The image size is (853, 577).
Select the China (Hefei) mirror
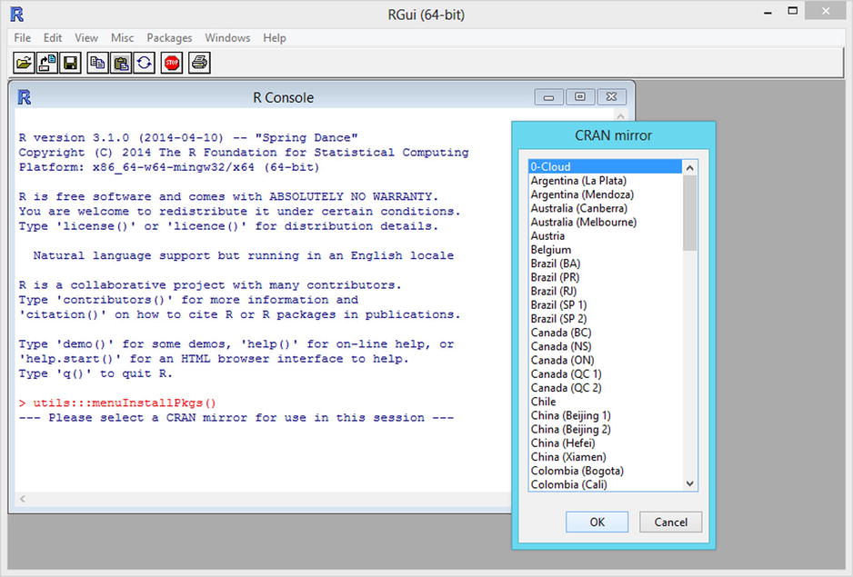point(606,443)
